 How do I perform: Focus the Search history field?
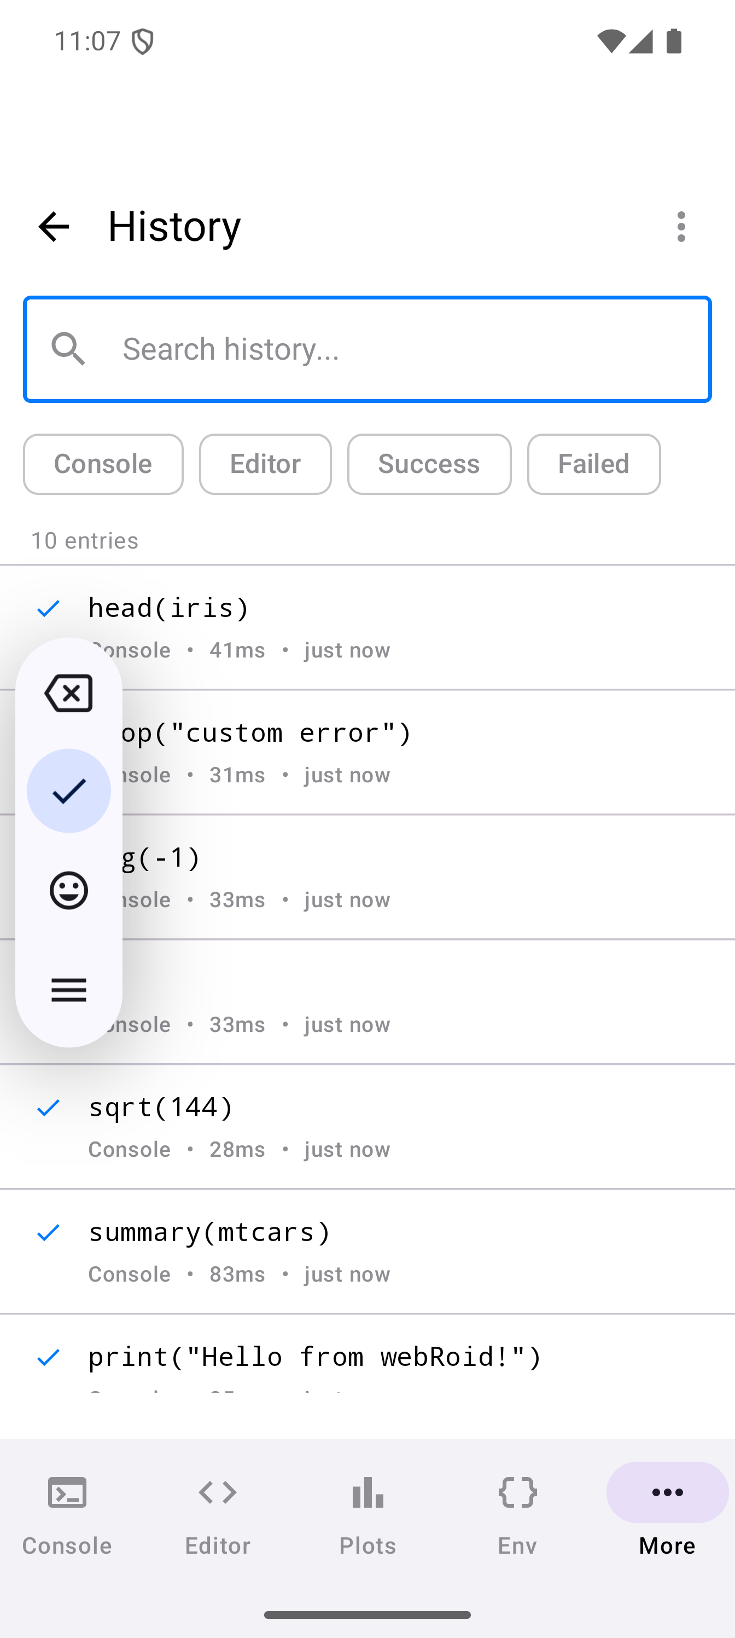coord(406,349)
